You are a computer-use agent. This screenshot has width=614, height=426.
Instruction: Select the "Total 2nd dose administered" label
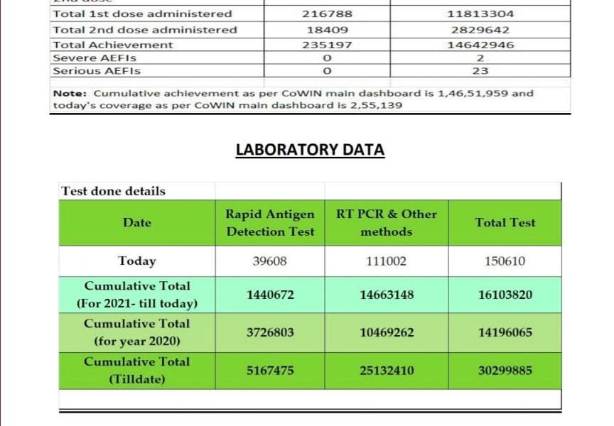145,30
